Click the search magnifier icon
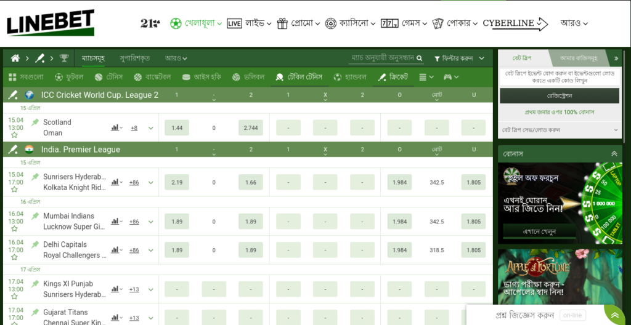Screen dimensions: 631x325 click(420, 58)
